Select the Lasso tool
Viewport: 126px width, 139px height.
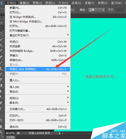1,34
